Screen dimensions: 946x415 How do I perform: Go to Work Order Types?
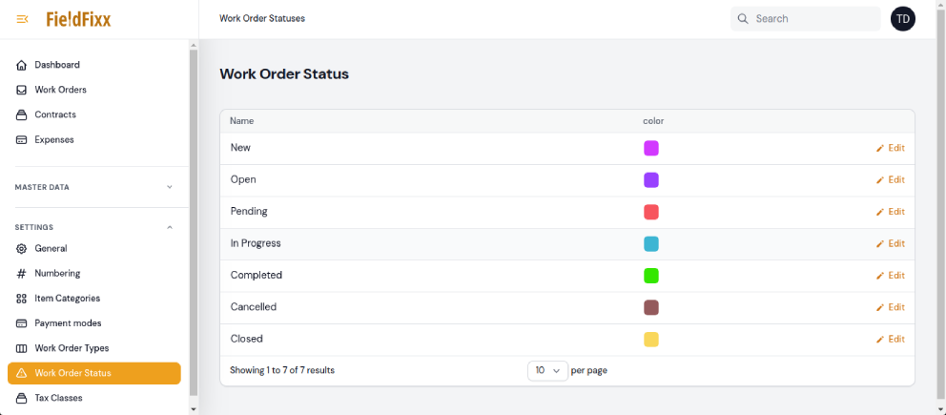pyautogui.click(x=72, y=348)
